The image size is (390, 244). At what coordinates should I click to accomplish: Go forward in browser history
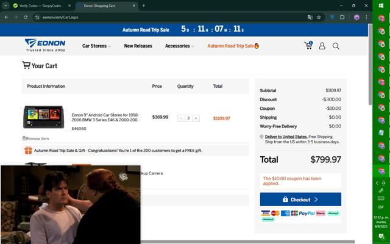[16, 17]
